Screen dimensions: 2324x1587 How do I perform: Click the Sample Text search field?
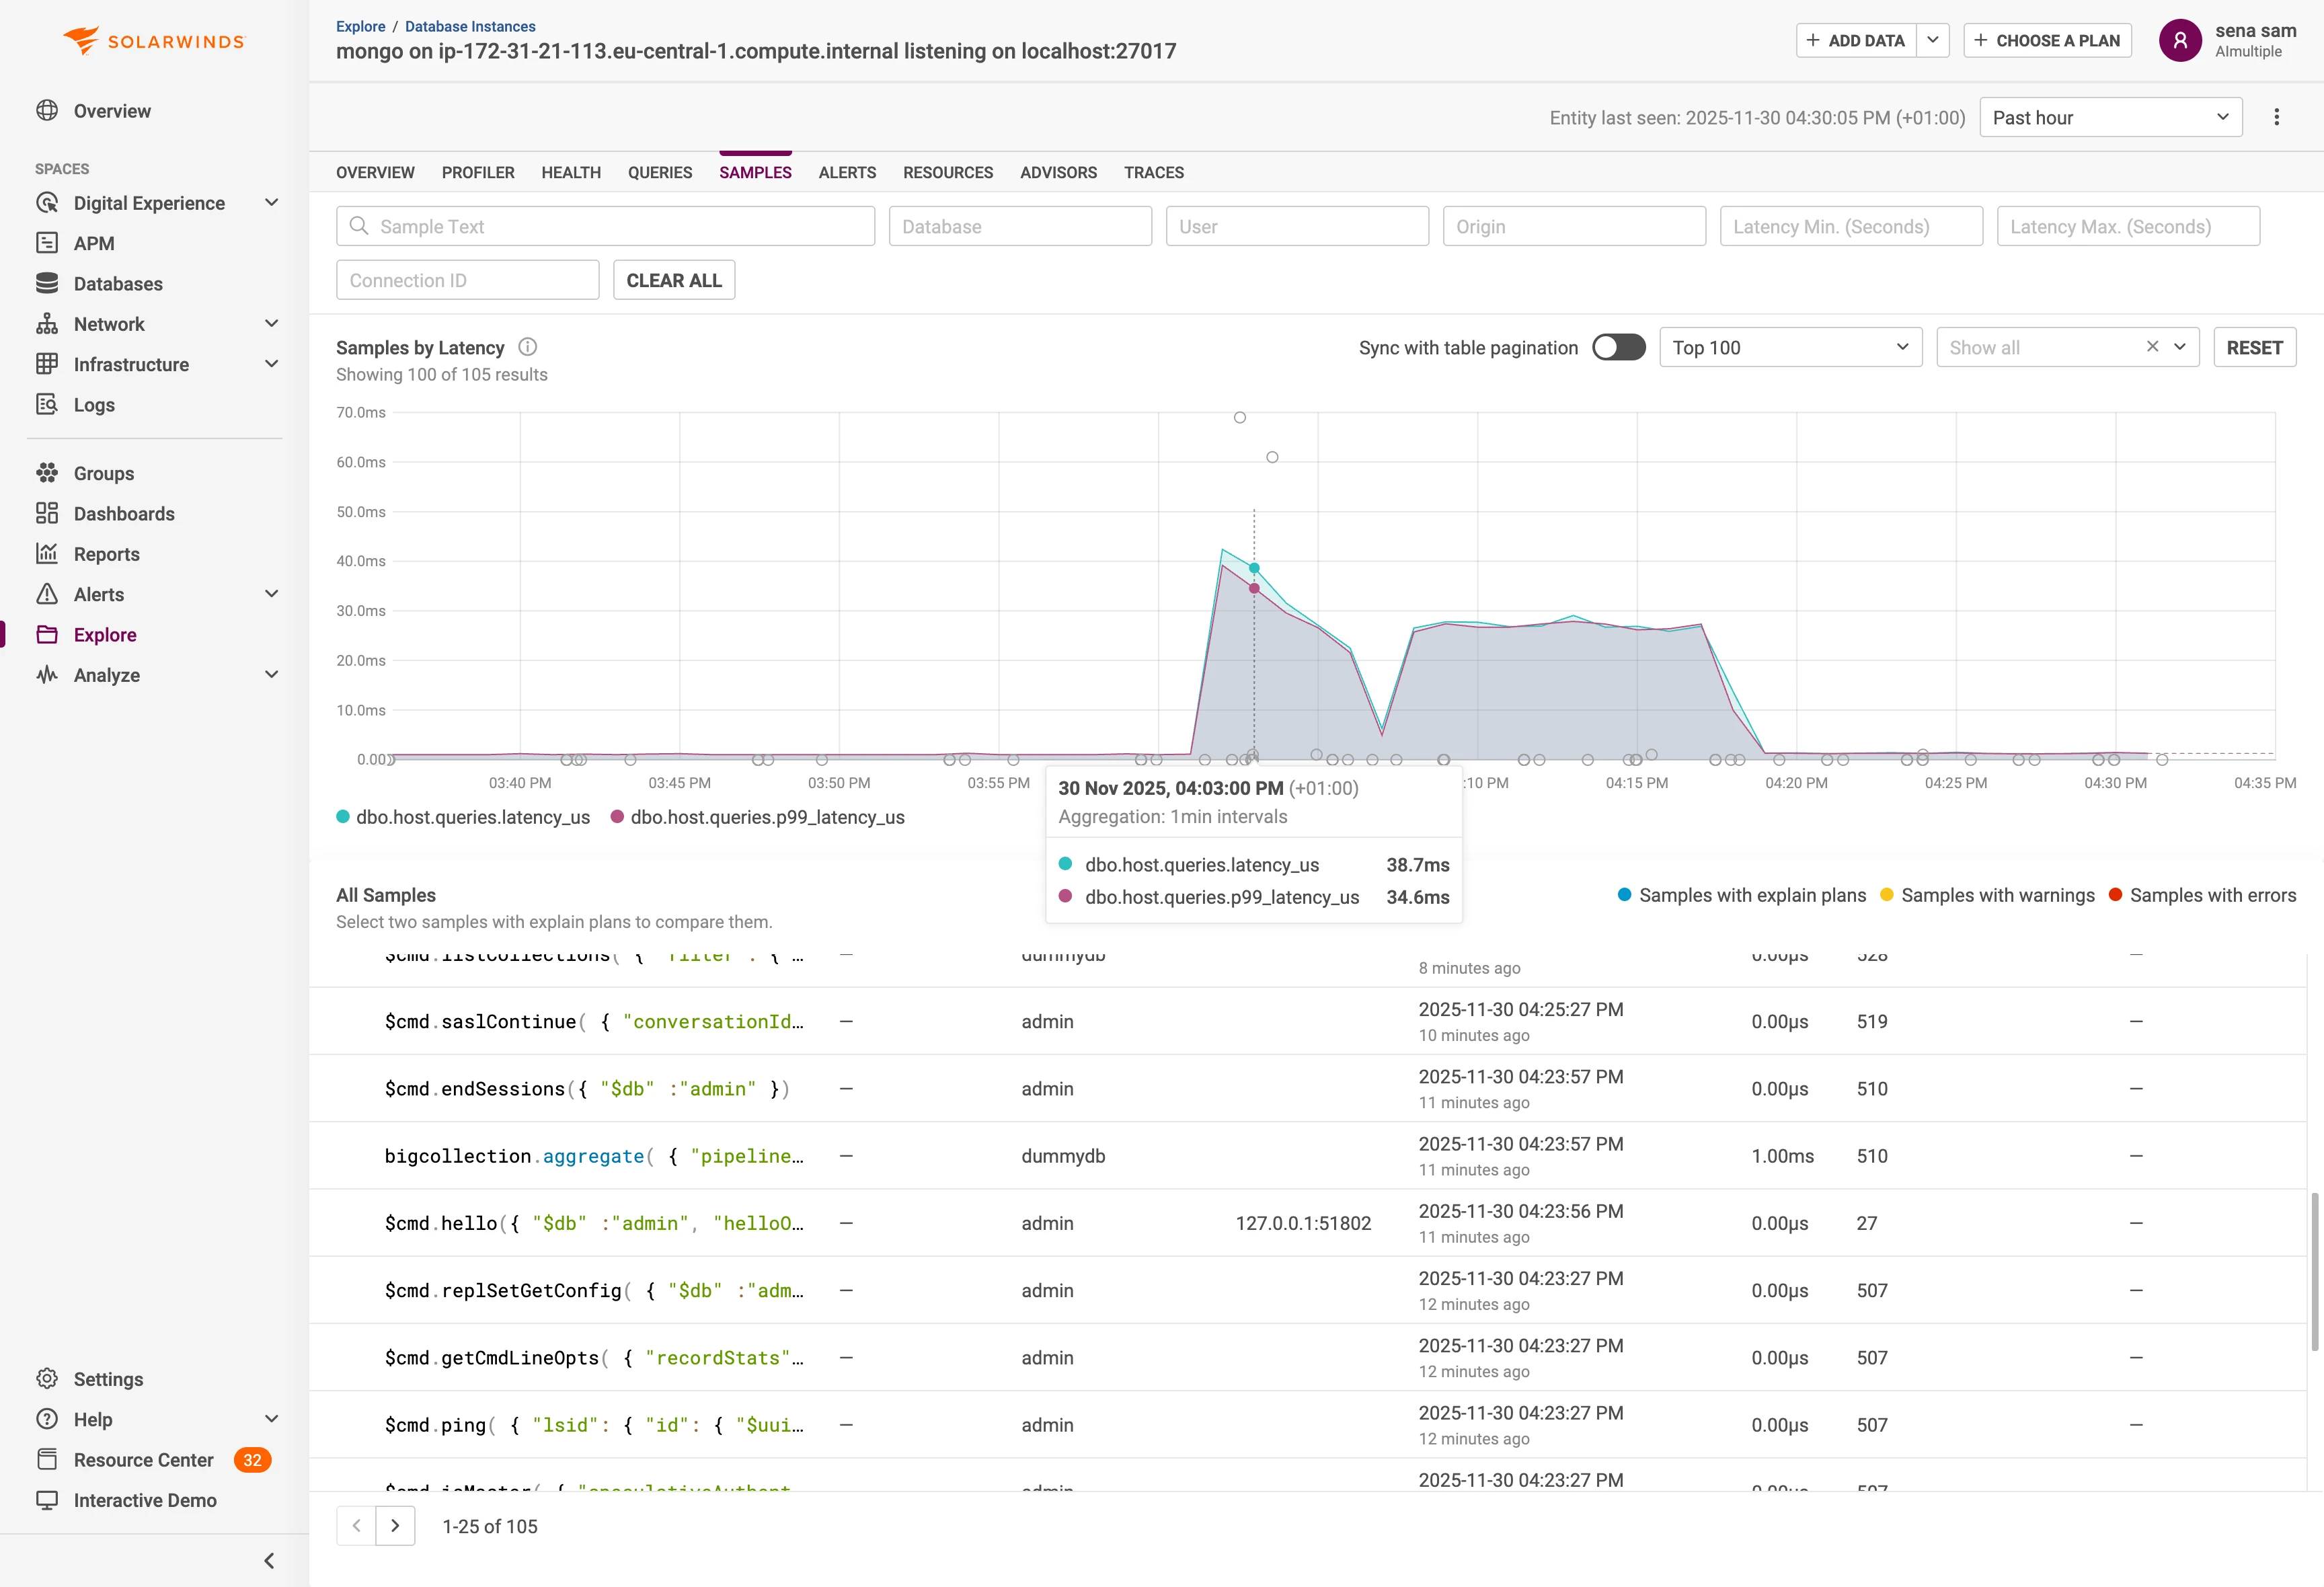pos(605,226)
